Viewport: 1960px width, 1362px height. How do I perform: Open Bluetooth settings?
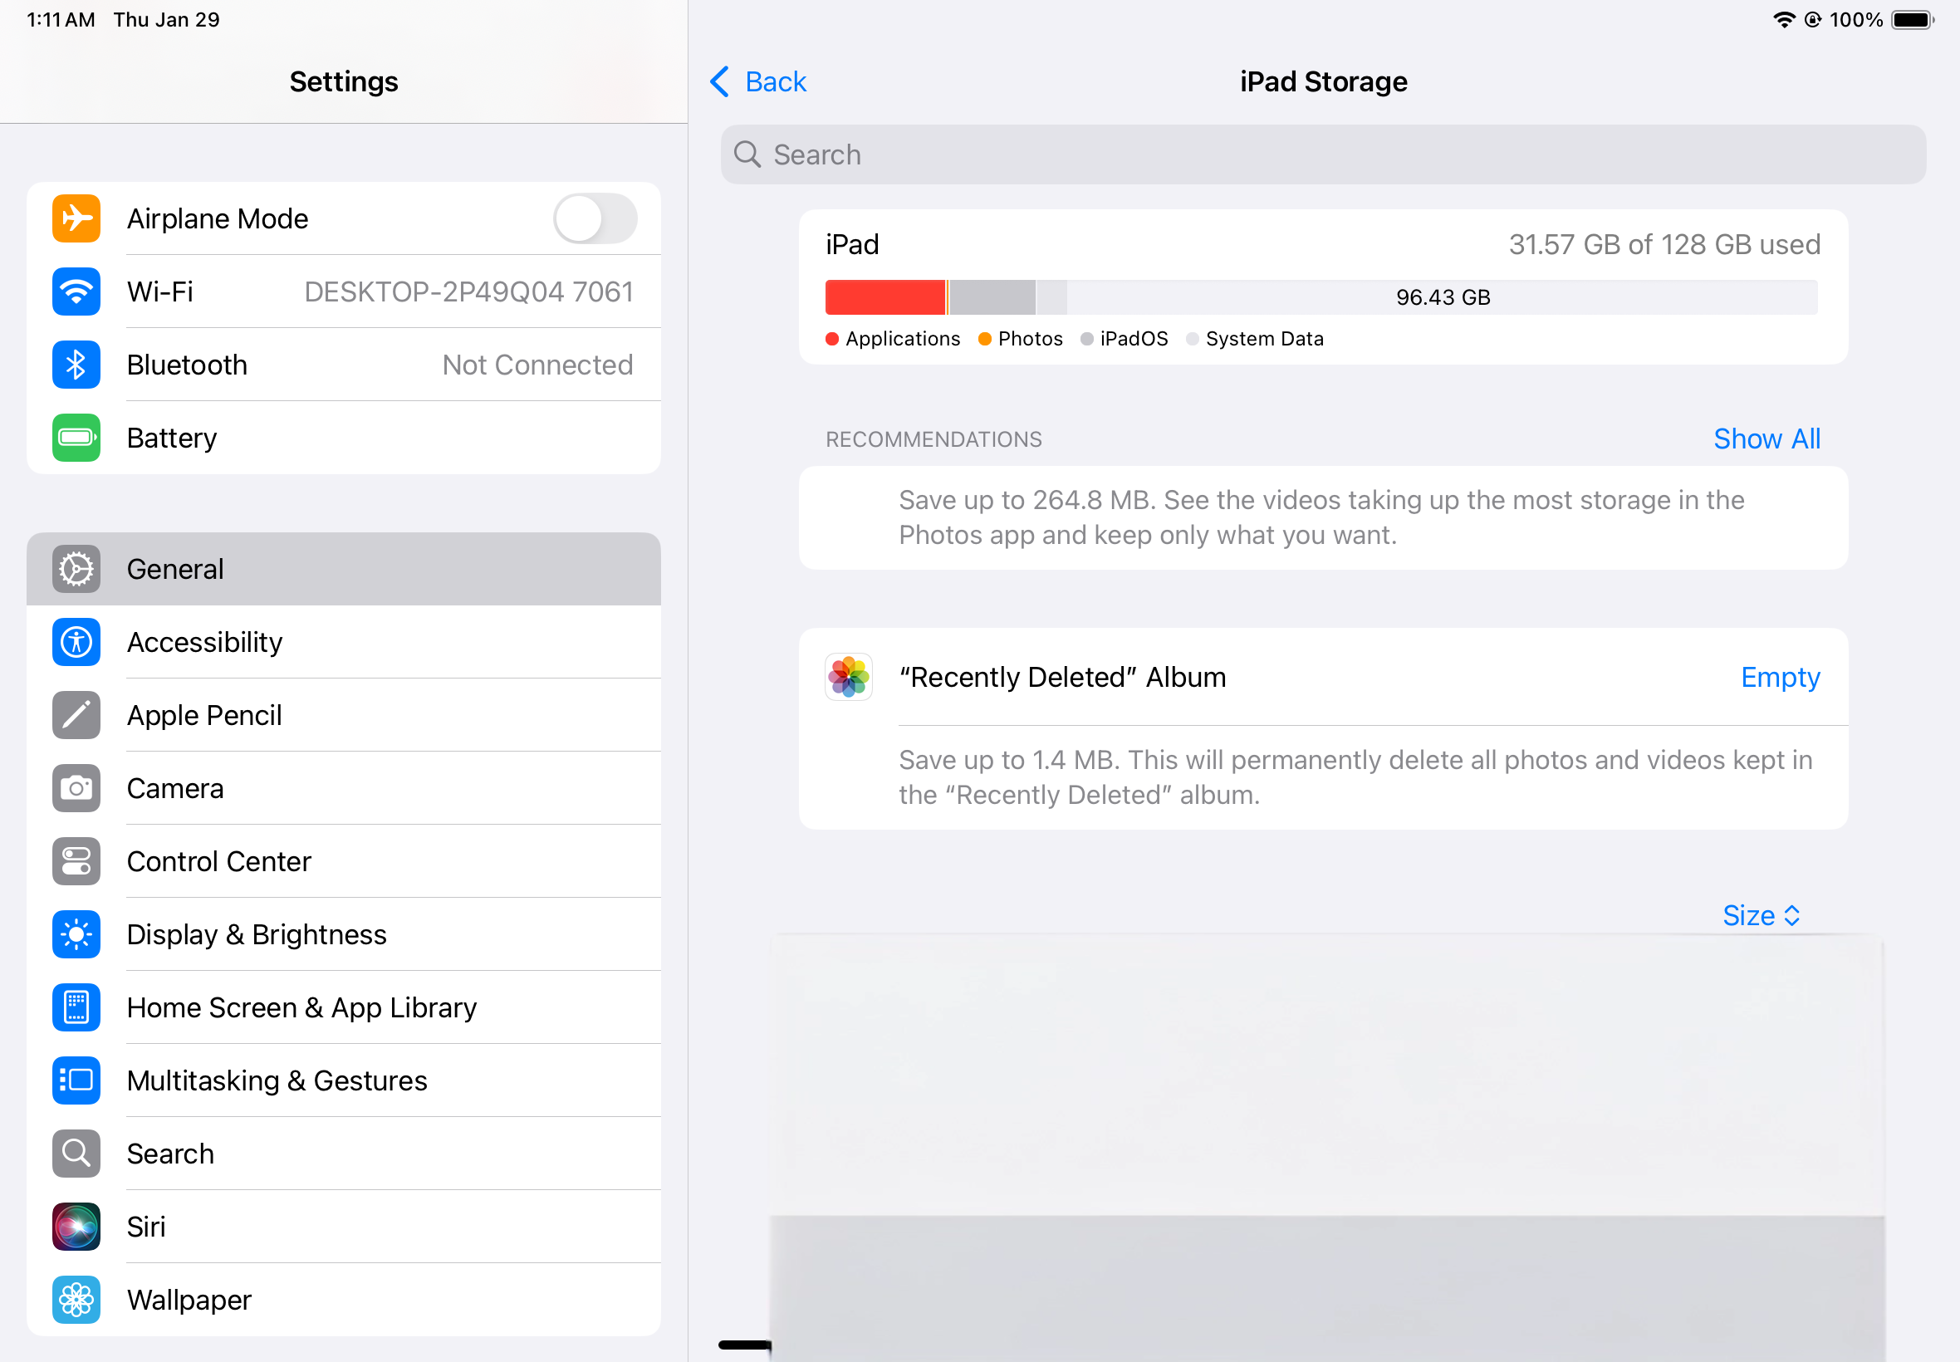(x=344, y=365)
